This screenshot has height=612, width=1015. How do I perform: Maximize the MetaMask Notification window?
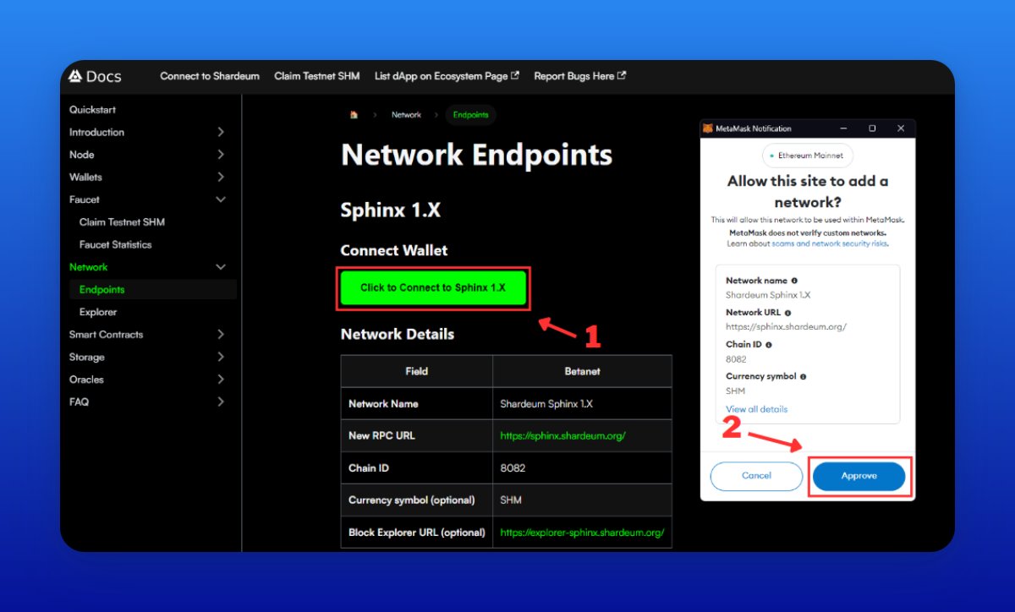click(x=872, y=128)
